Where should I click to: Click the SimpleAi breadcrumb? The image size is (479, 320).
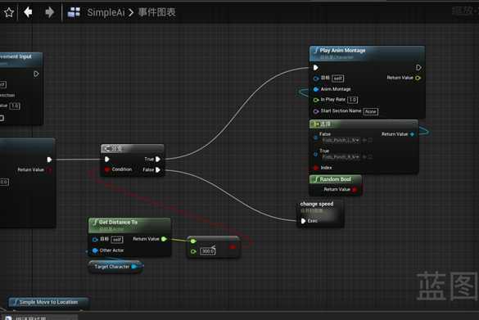(x=106, y=12)
